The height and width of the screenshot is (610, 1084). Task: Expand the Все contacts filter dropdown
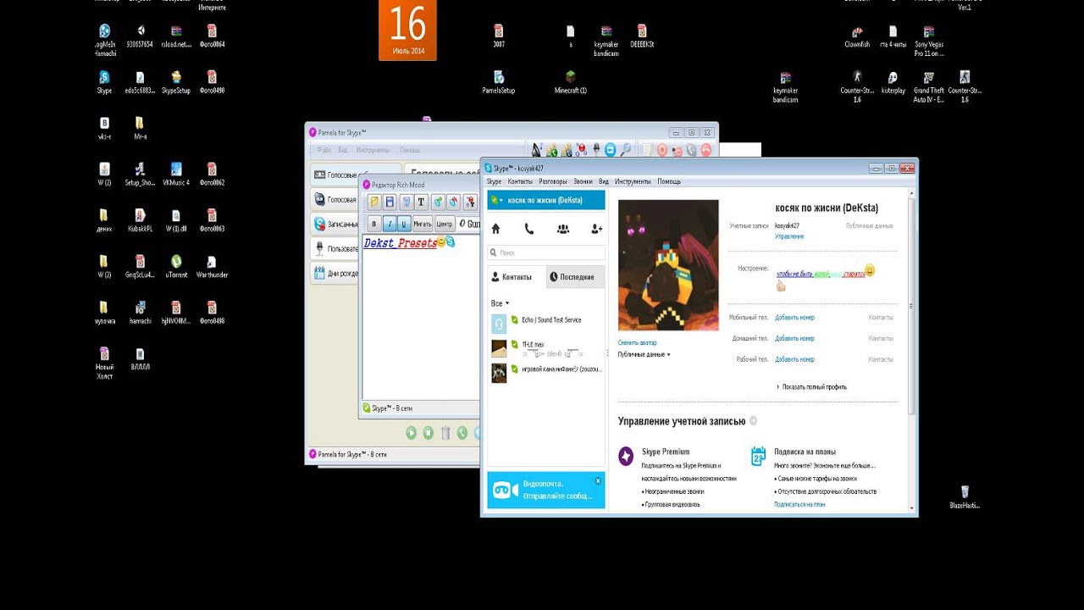(500, 303)
